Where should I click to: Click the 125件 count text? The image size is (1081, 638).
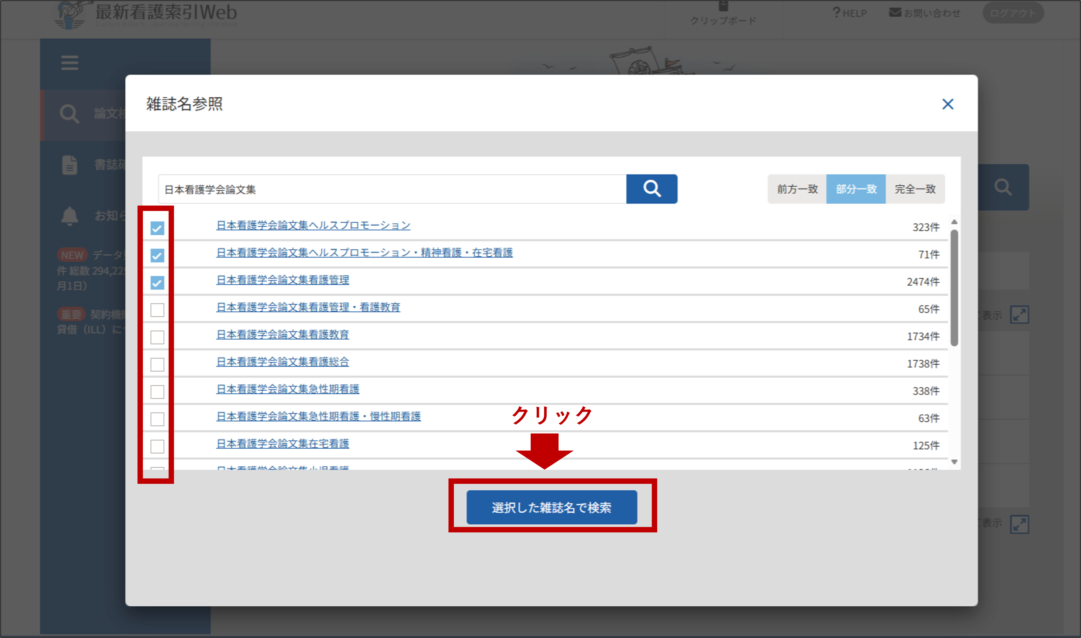click(x=926, y=445)
